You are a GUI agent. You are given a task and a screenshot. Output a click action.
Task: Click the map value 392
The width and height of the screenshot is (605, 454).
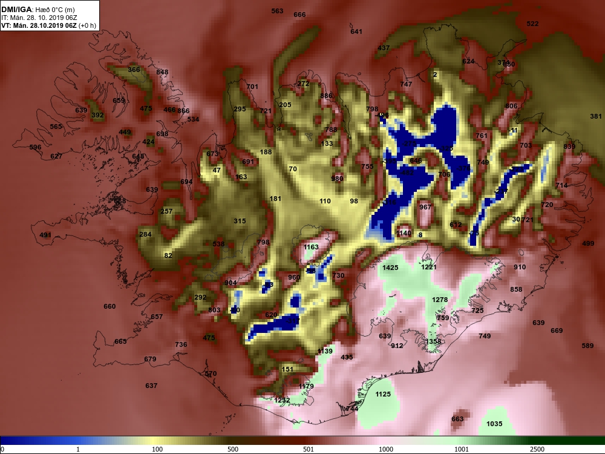click(97, 115)
